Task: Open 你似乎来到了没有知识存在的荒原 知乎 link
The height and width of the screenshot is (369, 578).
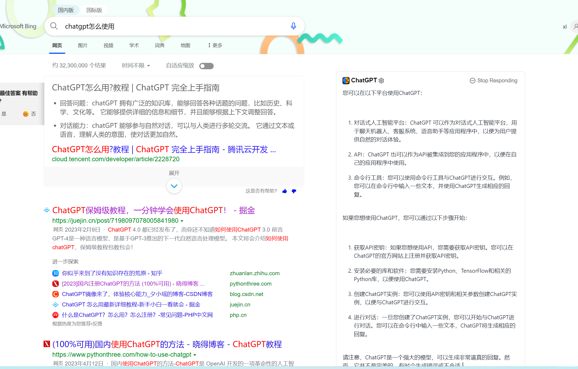Action: (112, 273)
